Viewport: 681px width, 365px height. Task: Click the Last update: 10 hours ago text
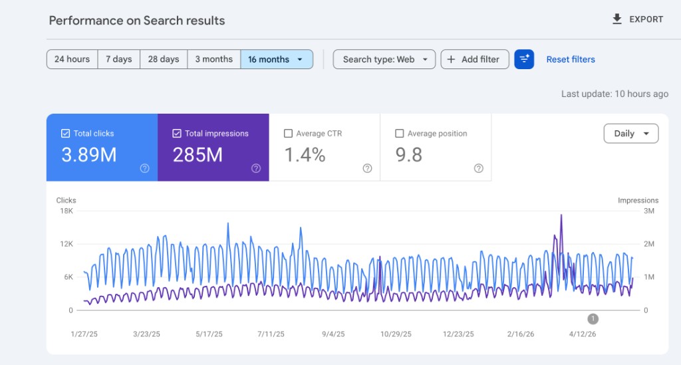[614, 94]
